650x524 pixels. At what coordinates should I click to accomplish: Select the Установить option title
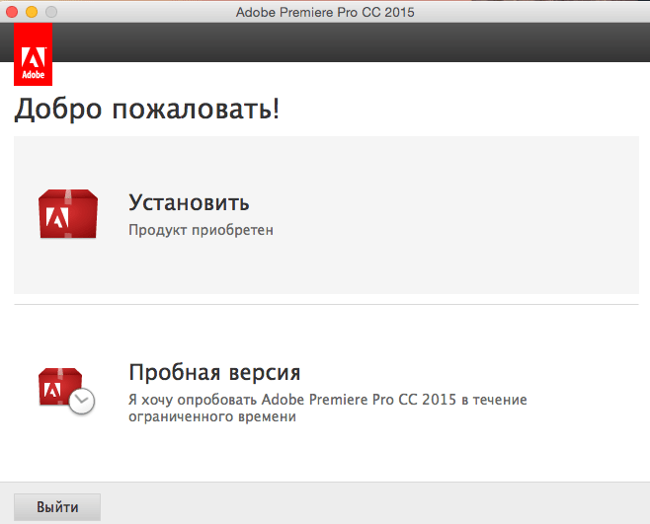click(189, 202)
